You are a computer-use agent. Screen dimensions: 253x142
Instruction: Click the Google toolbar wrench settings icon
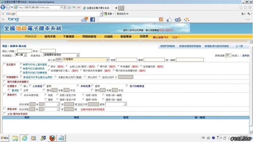click(249, 14)
